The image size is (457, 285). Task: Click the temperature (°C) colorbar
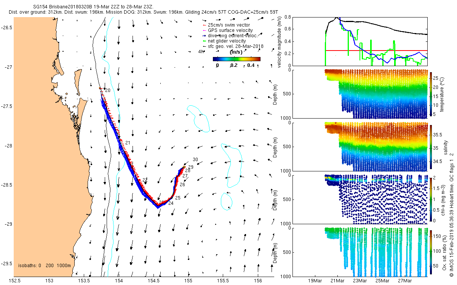click(432, 94)
